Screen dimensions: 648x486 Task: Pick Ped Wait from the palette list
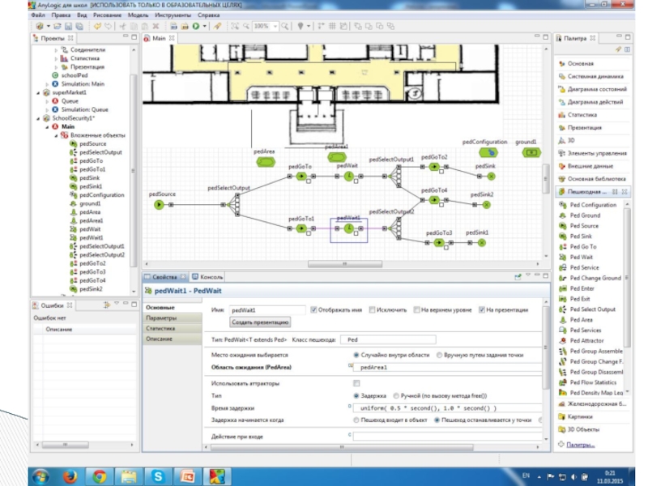(581, 257)
